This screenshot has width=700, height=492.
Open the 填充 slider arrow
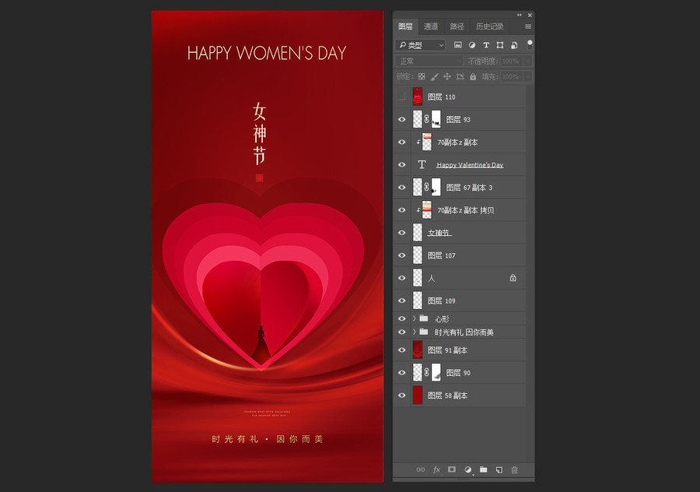click(527, 76)
